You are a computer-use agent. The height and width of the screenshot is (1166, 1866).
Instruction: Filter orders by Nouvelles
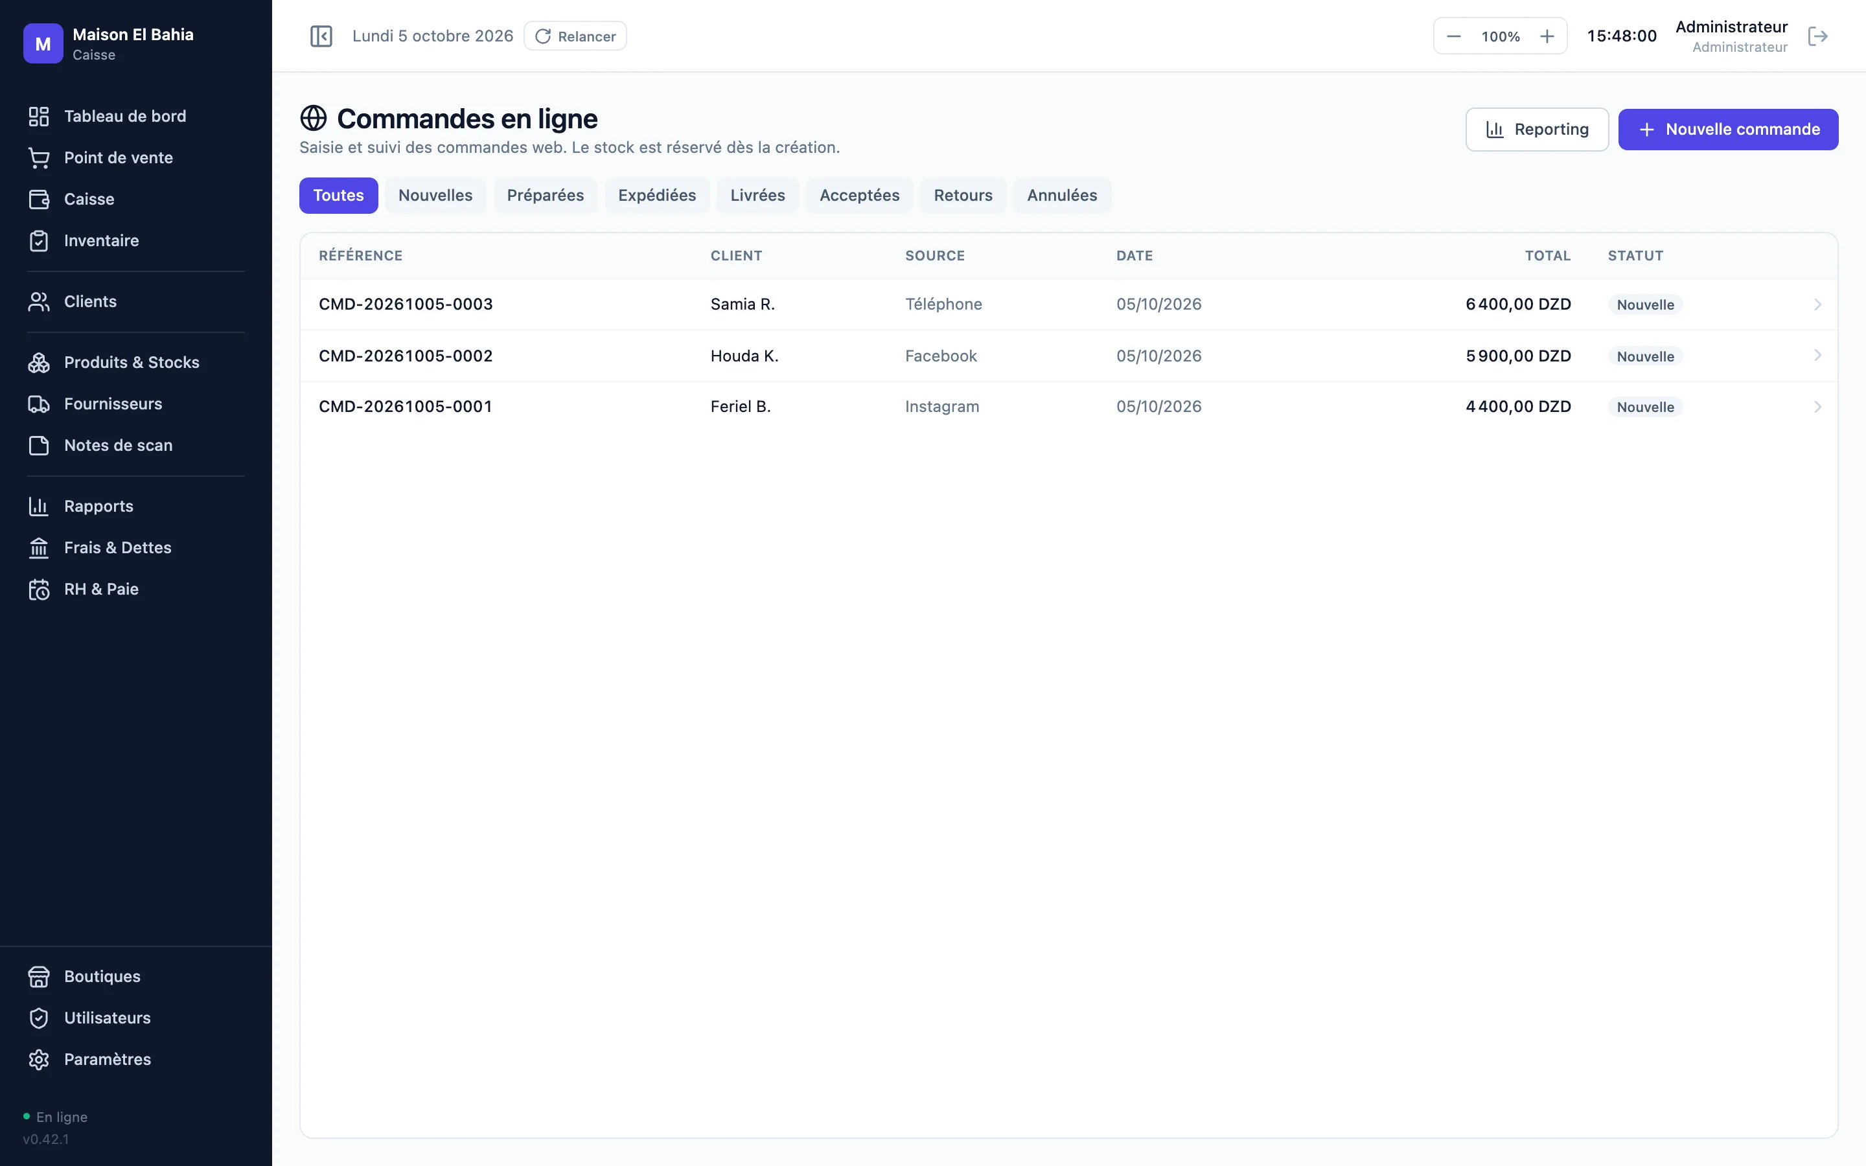tap(435, 196)
